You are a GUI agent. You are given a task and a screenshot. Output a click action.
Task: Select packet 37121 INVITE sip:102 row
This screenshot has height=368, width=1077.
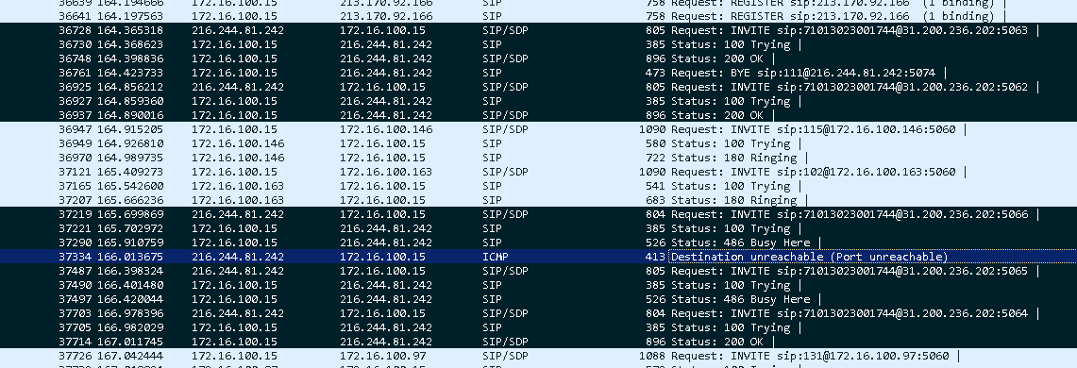click(538, 172)
